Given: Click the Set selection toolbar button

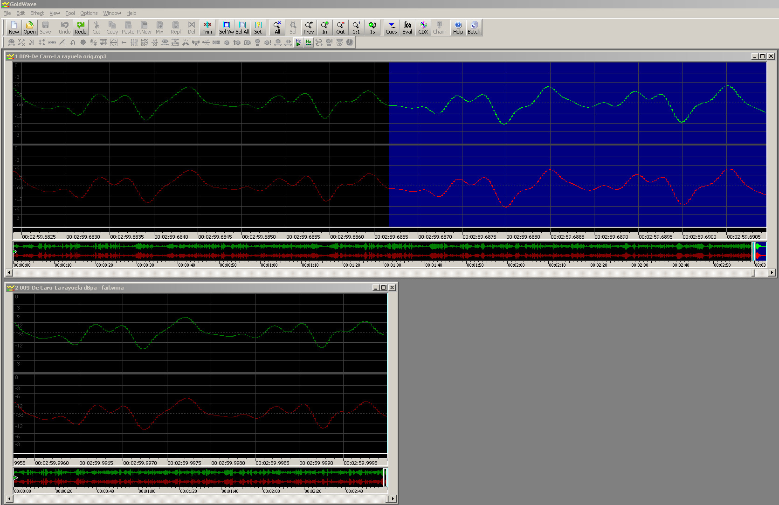Looking at the screenshot, I should tap(258, 28).
